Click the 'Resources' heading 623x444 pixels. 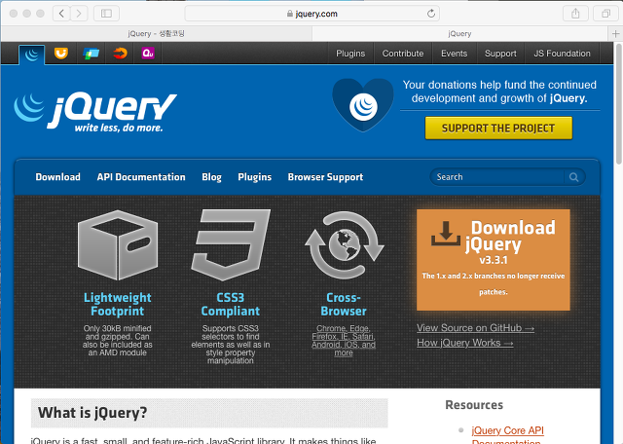474,405
